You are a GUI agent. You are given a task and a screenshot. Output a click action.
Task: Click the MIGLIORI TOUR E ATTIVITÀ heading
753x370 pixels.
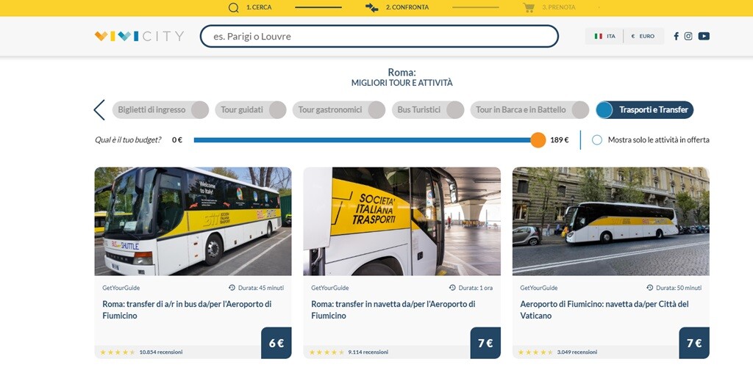click(402, 83)
